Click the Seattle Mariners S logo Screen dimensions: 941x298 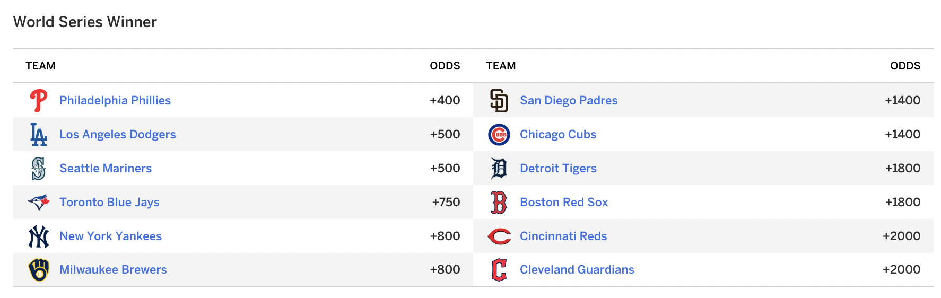point(39,168)
